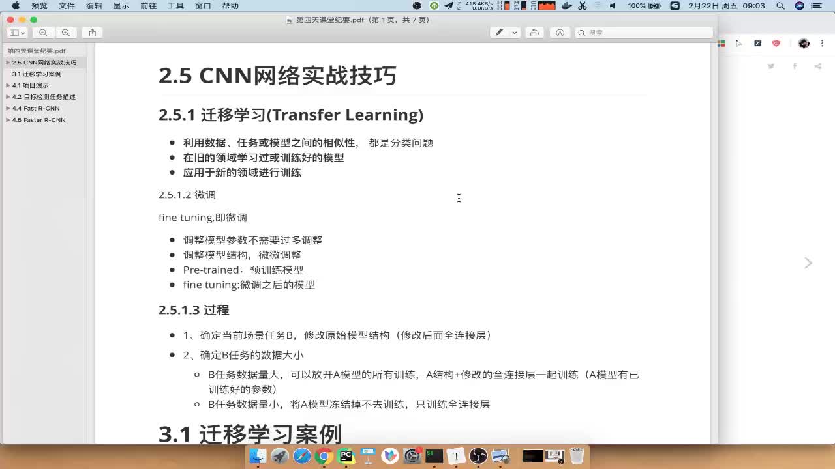Open the 编辑 menu
This screenshot has width=835, height=469.
tap(94, 6)
